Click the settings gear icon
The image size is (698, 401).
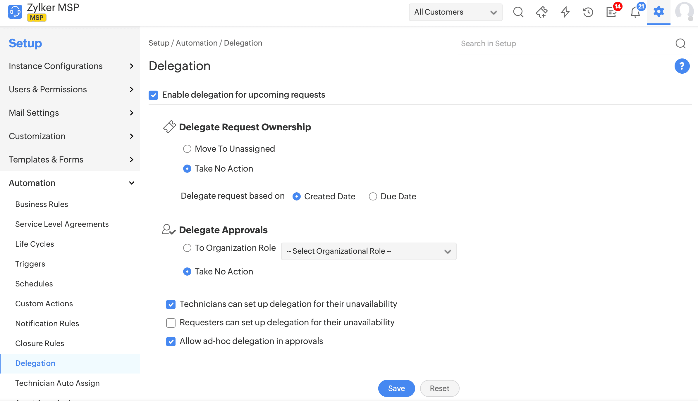coord(659,12)
